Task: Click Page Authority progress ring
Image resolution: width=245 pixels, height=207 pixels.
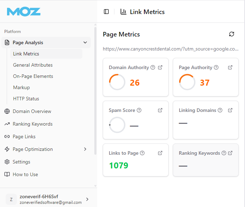Action: [187, 82]
